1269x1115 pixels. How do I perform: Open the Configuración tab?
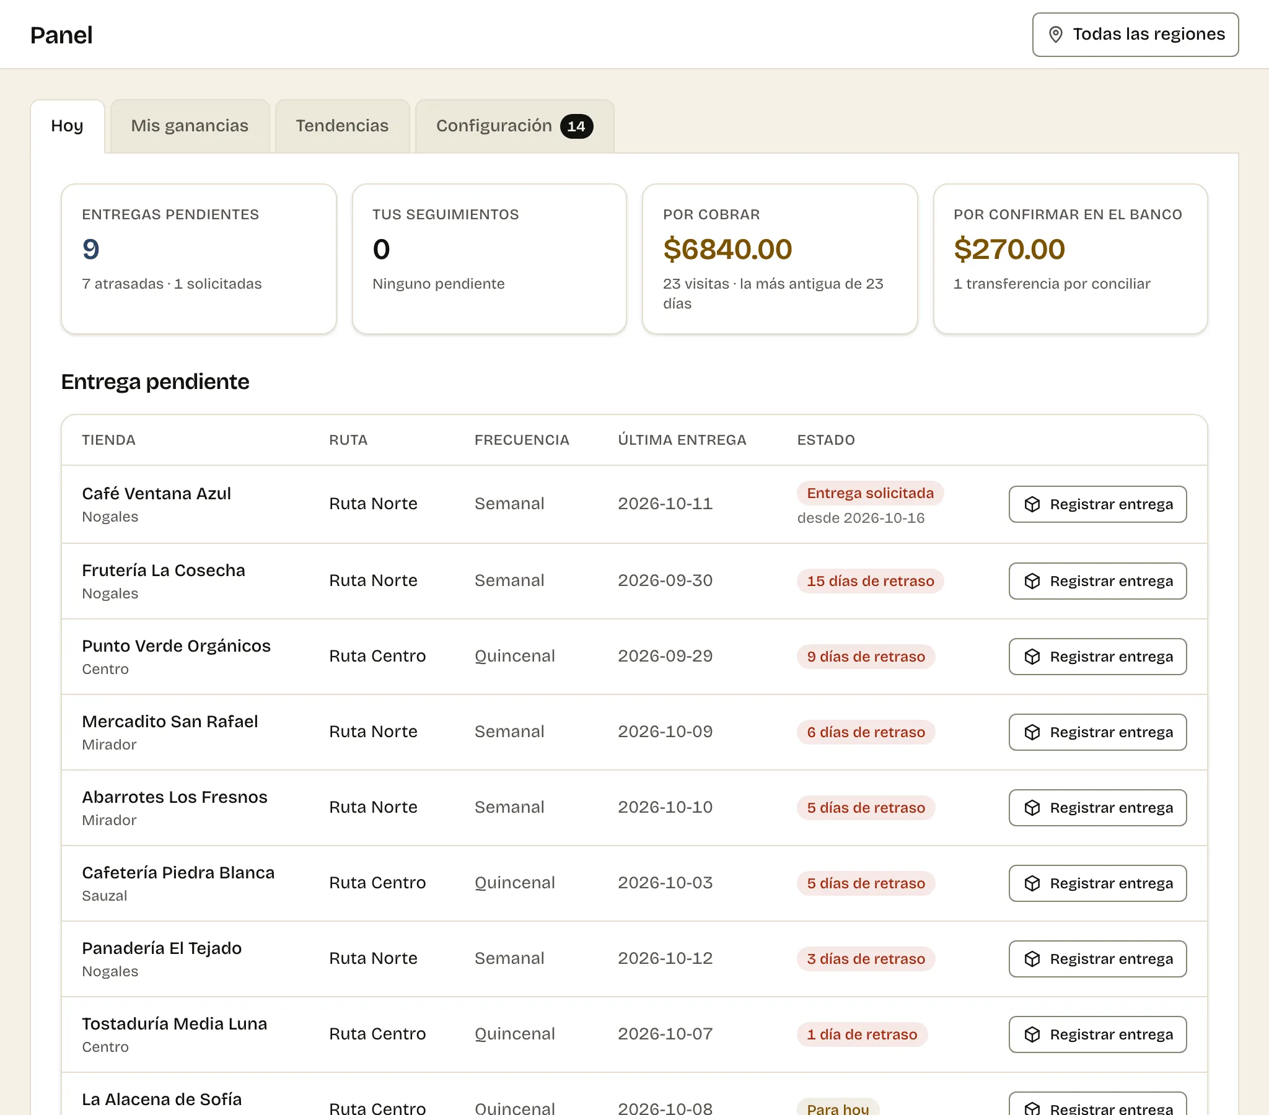click(x=515, y=126)
